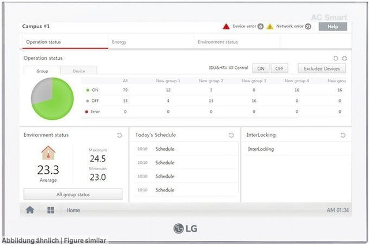This screenshot has height=245, width=369.
Task: Click the operation status pie chart
Action: [52, 99]
